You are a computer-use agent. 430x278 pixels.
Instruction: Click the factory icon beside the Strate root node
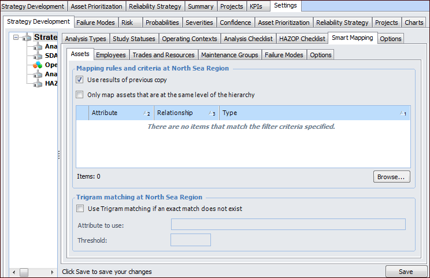coord(27,38)
